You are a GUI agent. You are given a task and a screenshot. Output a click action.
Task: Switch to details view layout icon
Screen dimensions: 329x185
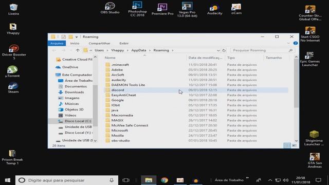287,145
